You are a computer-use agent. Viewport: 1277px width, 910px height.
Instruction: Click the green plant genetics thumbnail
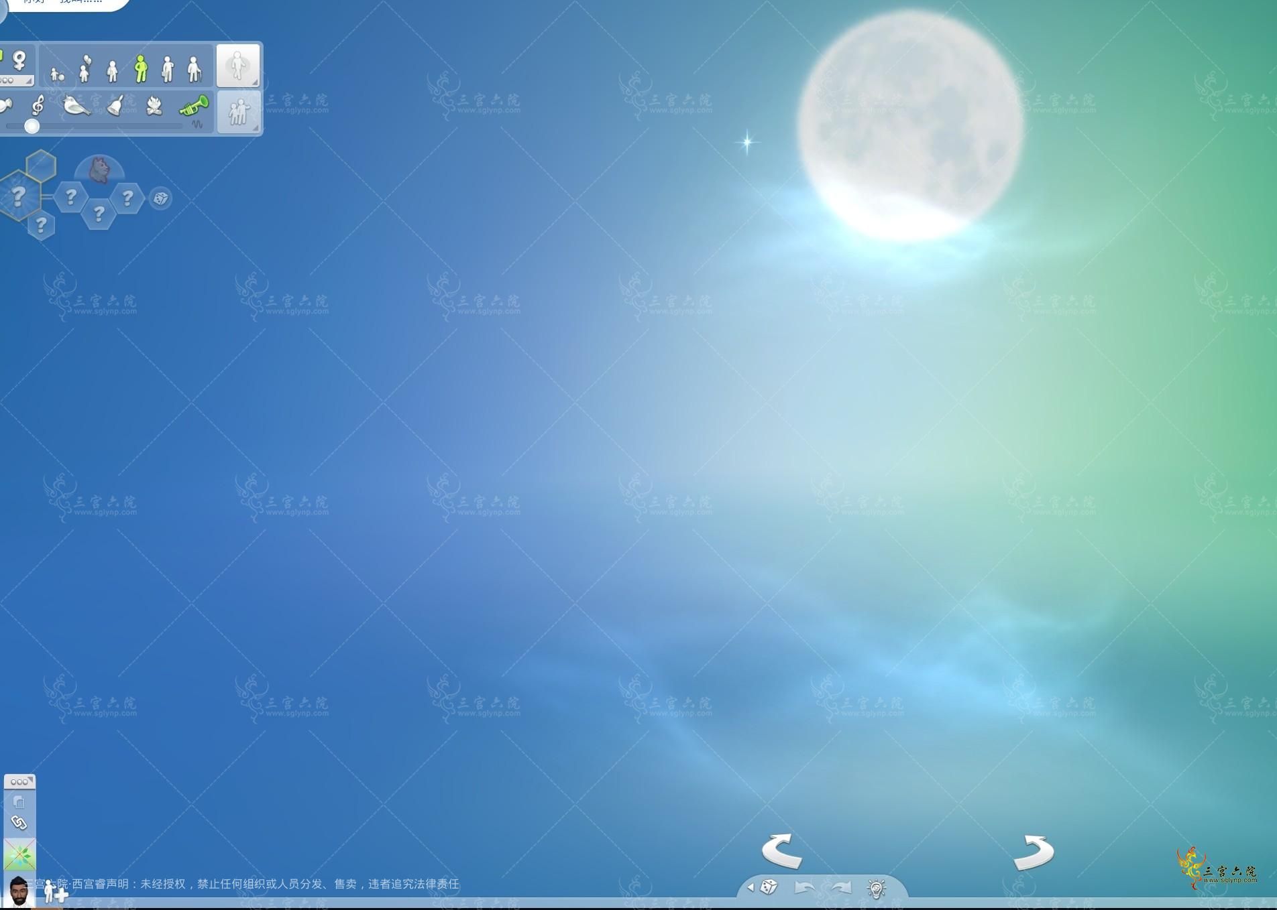click(19, 855)
